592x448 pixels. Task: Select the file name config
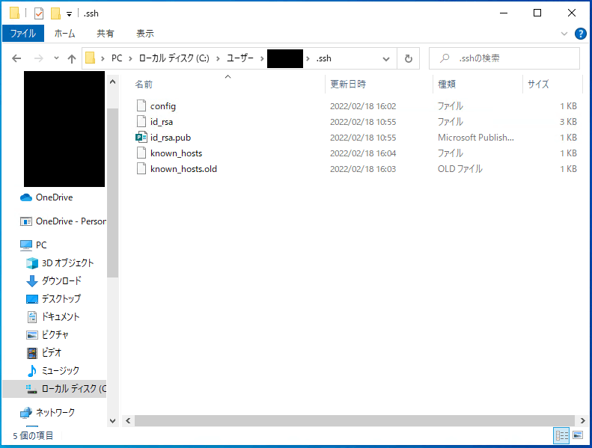(163, 106)
